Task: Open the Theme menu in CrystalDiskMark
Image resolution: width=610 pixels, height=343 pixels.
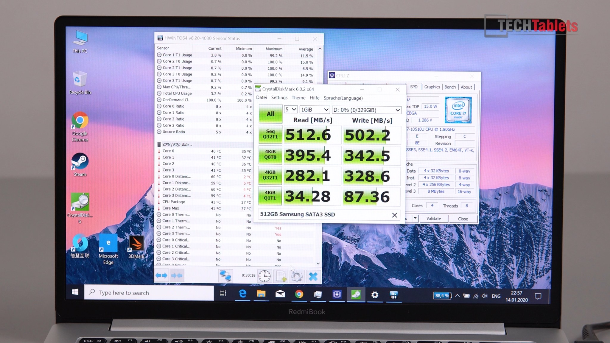Action: tap(298, 98)
